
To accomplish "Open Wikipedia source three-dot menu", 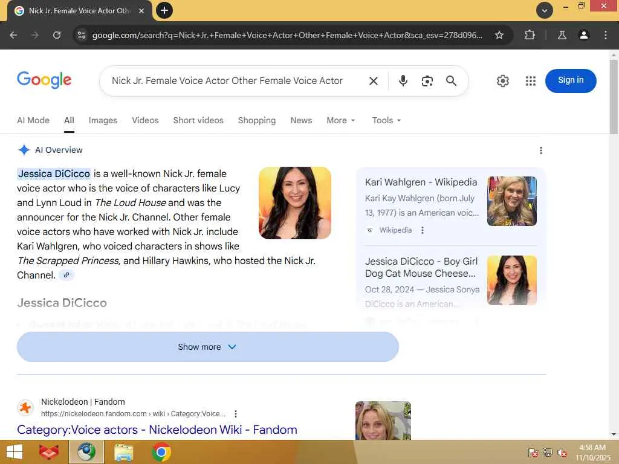I will coord(423,230).
